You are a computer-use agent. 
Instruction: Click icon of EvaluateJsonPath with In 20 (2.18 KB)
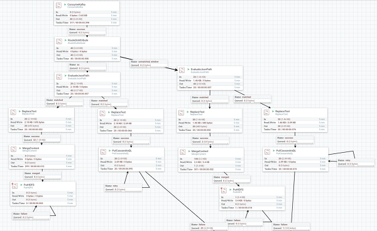coord(59,76)
